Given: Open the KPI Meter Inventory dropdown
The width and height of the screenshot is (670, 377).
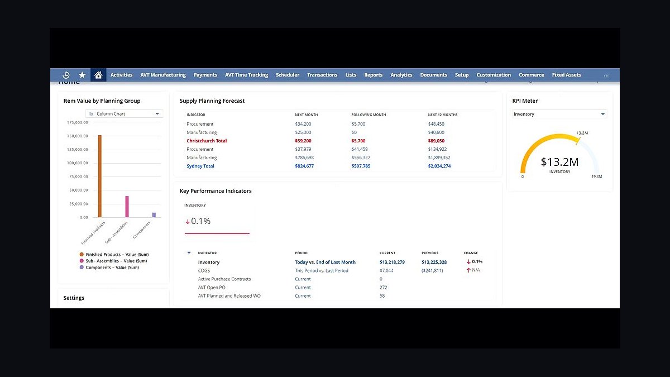Looking at the screenshot, I should pos(559,114).
